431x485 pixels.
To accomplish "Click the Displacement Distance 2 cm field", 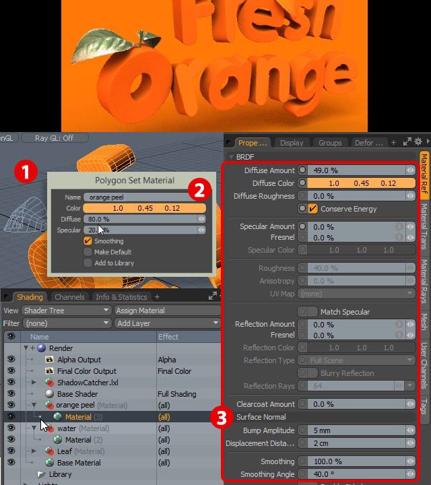I will tap(357, 443).
